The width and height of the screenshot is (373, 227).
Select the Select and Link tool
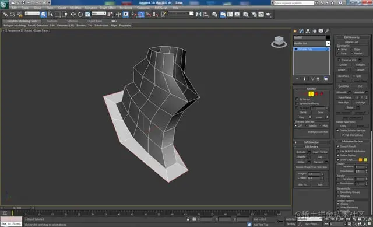click(x=5, y=14)
